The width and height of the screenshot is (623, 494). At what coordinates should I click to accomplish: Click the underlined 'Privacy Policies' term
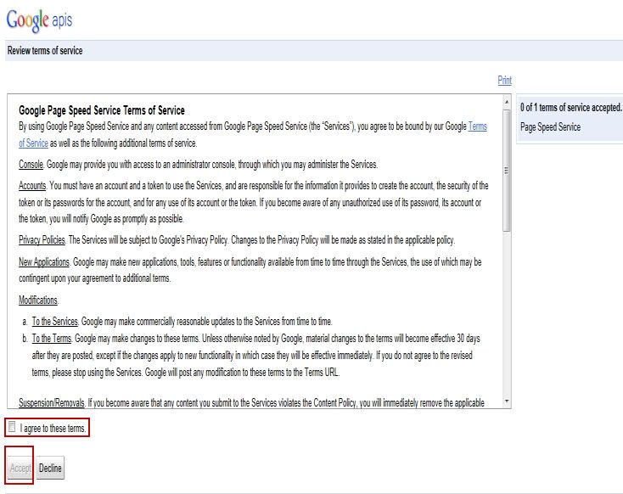pyautogui.click(x=42, y=240)
